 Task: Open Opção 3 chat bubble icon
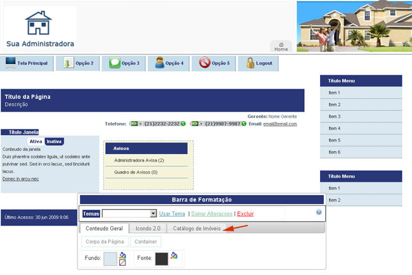pyautogui.click(x=114, y=63)
